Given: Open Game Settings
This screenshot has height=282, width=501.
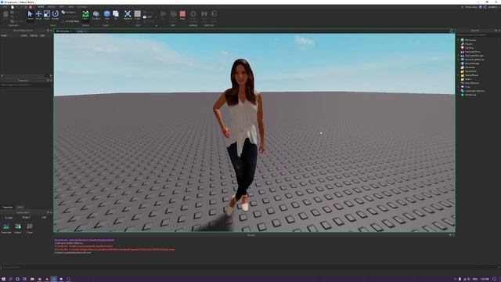Looking at the screenshot, I should tap(193, 15).
